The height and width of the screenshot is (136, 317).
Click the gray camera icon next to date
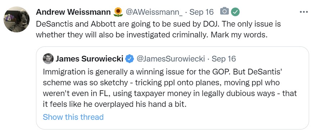(225, 12)
